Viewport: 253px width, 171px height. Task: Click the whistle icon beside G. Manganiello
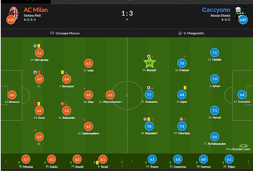pos(180,33)
